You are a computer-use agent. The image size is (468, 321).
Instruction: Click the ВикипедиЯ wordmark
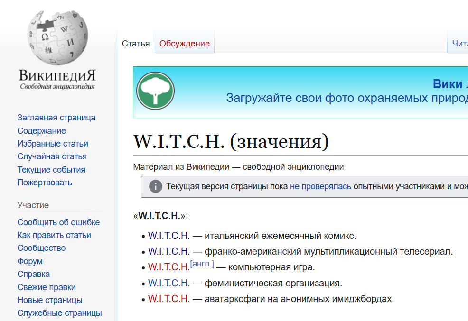(57, 75)
